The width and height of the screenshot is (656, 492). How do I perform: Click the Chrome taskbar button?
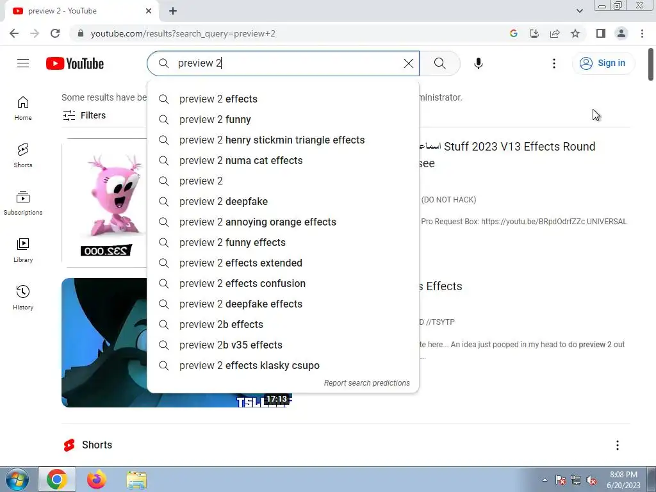point(57,479)
